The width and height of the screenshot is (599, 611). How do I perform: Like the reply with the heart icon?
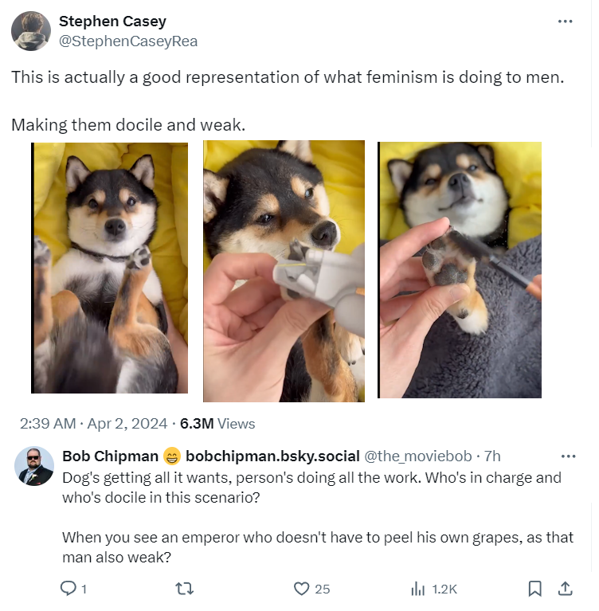tap(301, 589)
